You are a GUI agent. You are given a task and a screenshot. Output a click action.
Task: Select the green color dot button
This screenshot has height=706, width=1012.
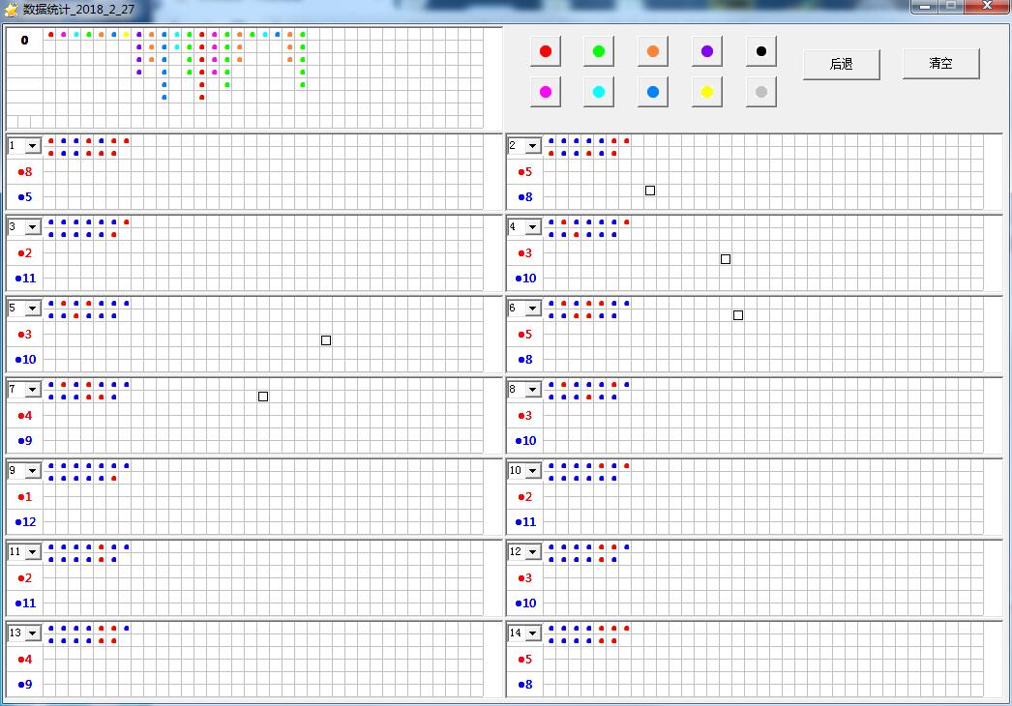tap(599, 51)
